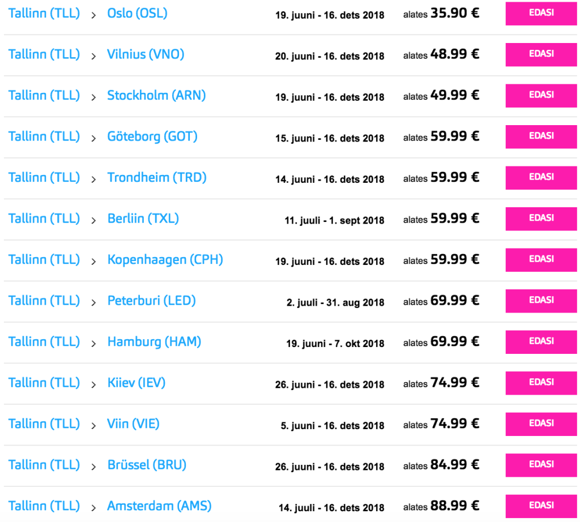This screenshot has width=580, height=522.
Task: Open Stockholm (ARN) destination link
Action: (x=156, y=96)
